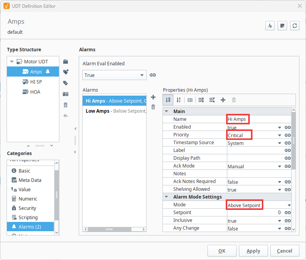Toggle the description area icon

pyautogui.click(x=190, y=100)
